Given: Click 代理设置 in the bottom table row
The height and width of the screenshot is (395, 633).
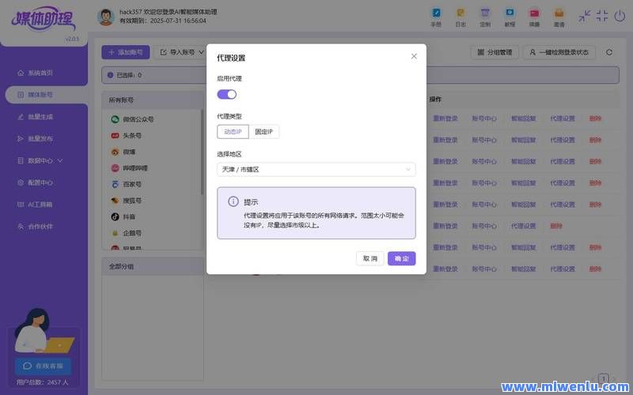Looking at the screenshot, I should 563,269.
